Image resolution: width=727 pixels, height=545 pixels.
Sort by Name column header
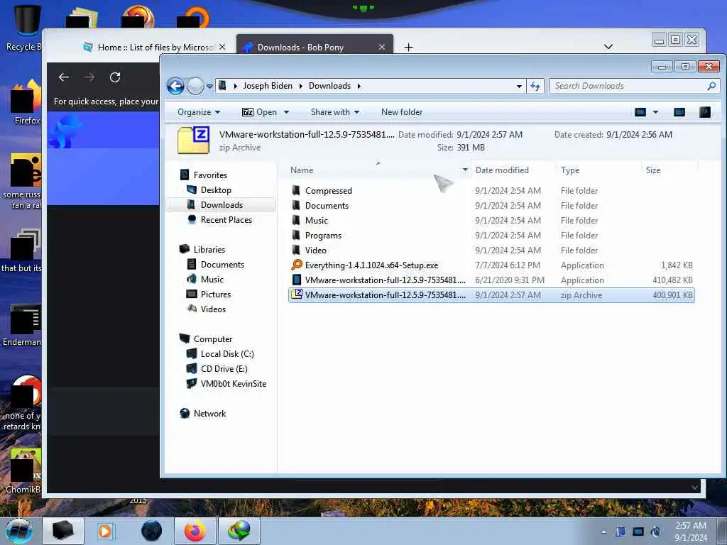pyautogui.click(x=373, y=170)
